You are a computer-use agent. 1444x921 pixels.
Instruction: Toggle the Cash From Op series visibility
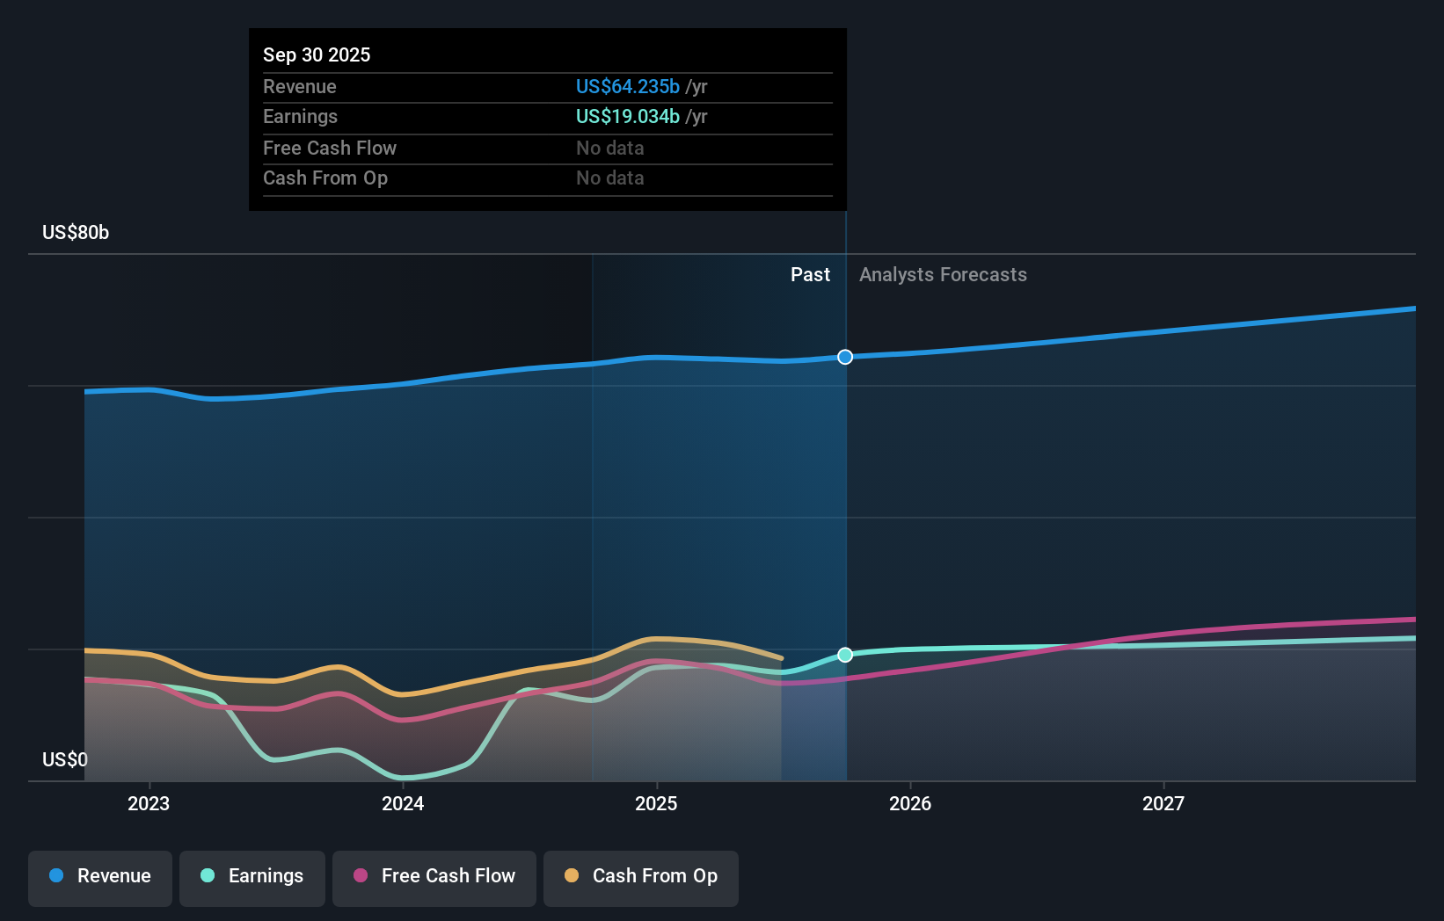640,877
